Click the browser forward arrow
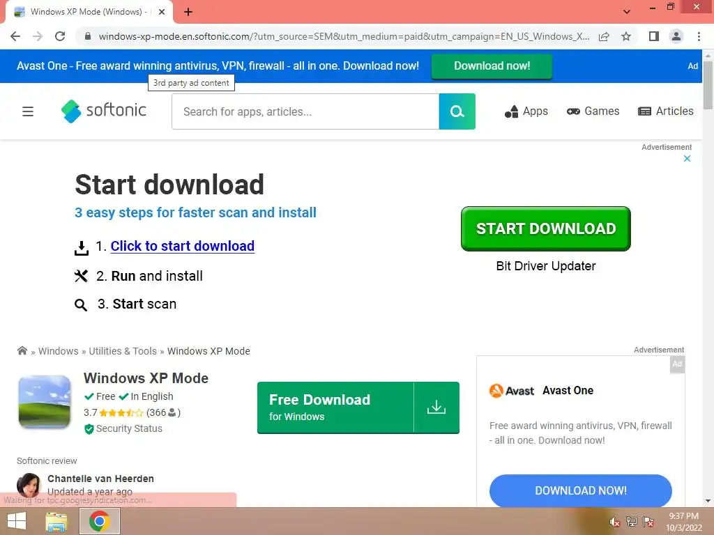The width and height of the screenshot is (714, 535). click(x=38, y=36)
